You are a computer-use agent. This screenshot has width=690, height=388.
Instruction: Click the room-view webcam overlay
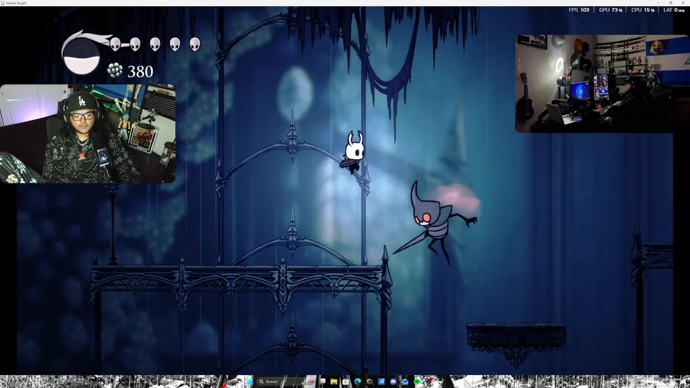(x=602, y=84)
